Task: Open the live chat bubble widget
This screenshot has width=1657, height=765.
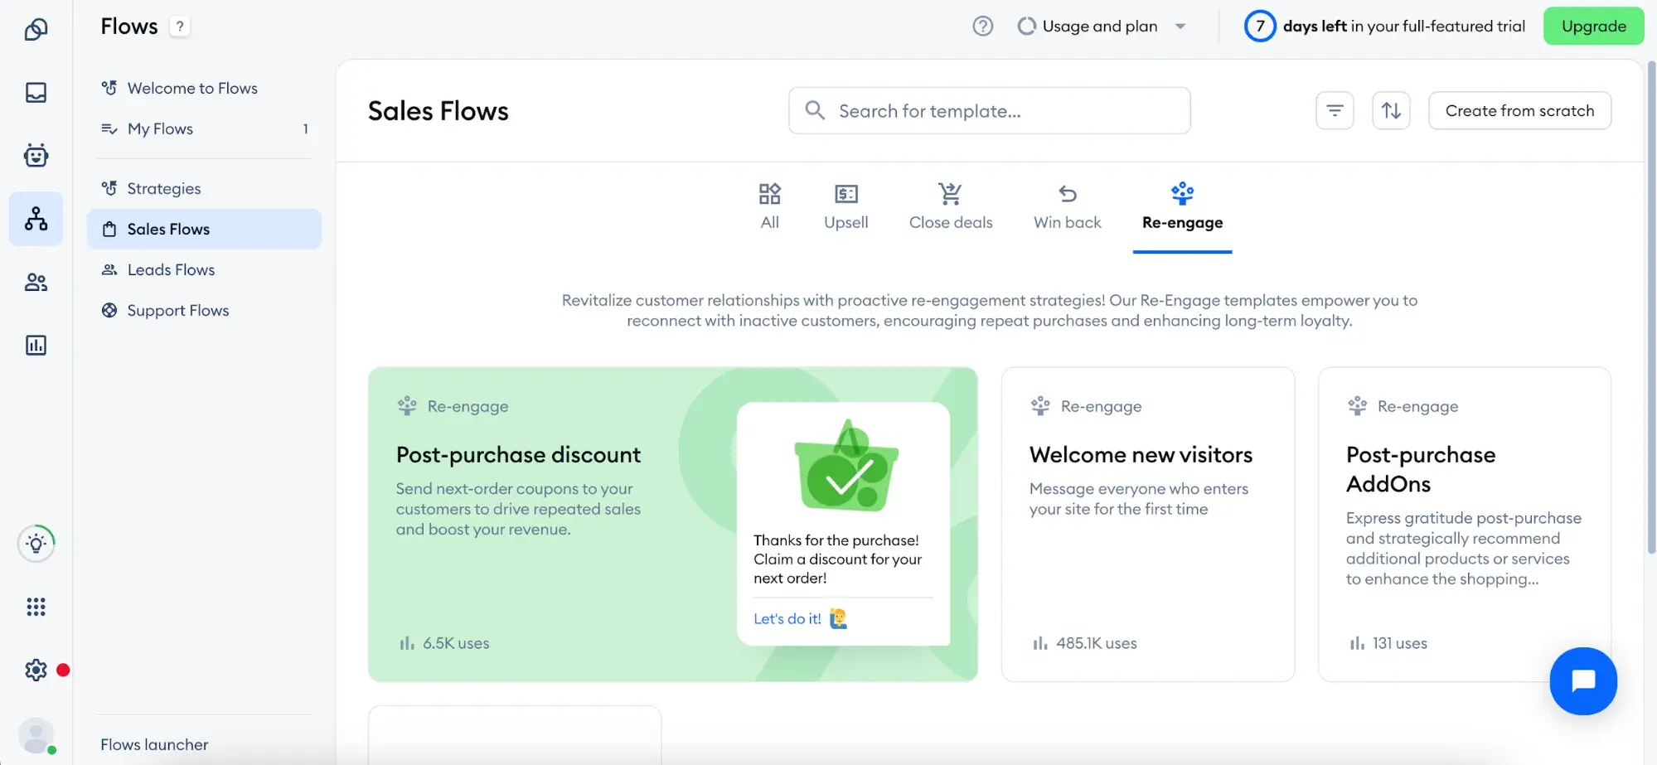Action: [1582, 680]
